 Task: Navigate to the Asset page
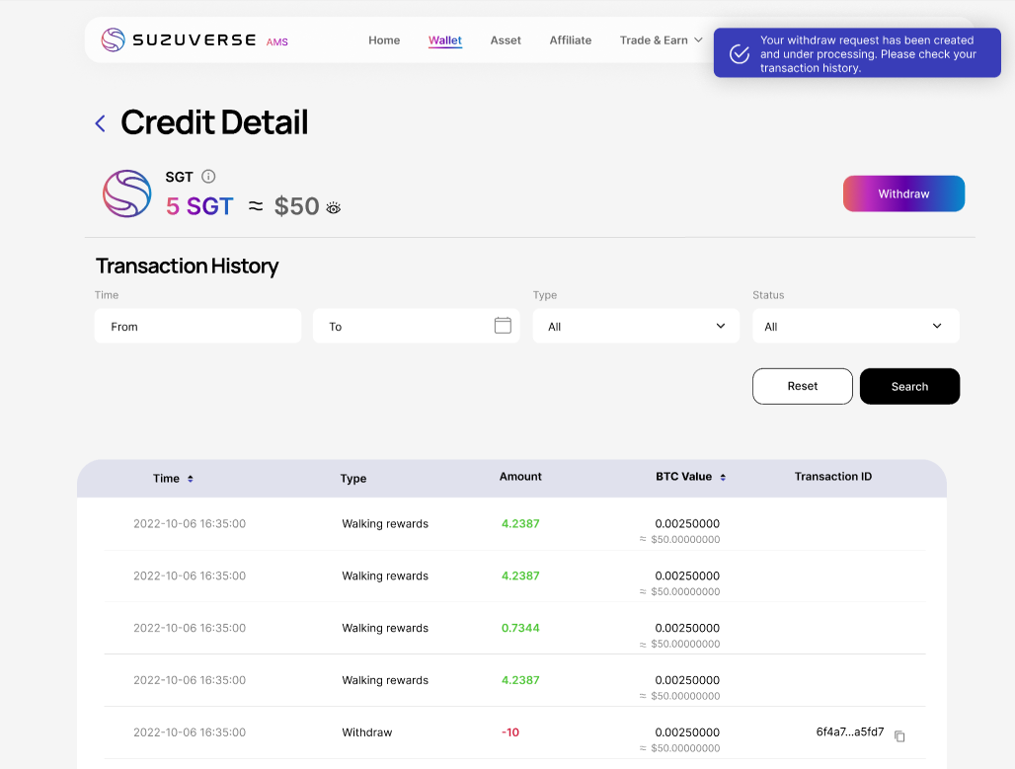[x=506, y=40]
